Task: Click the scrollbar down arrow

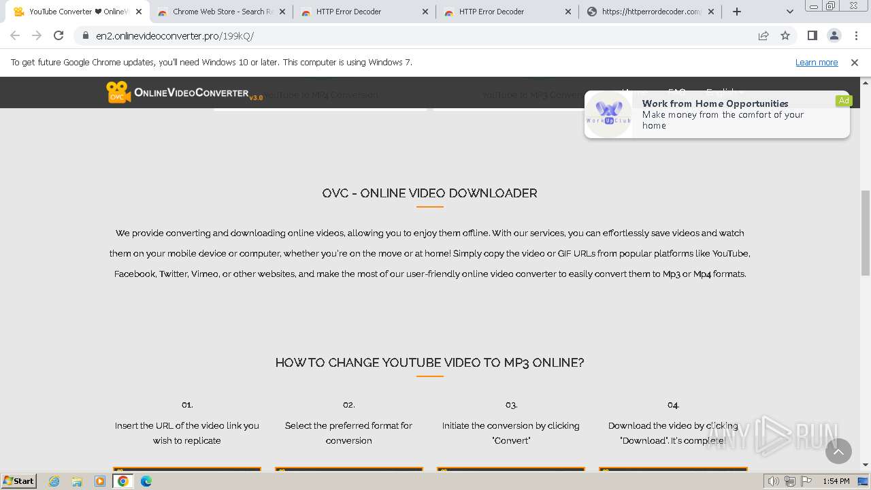Action: 866,465
